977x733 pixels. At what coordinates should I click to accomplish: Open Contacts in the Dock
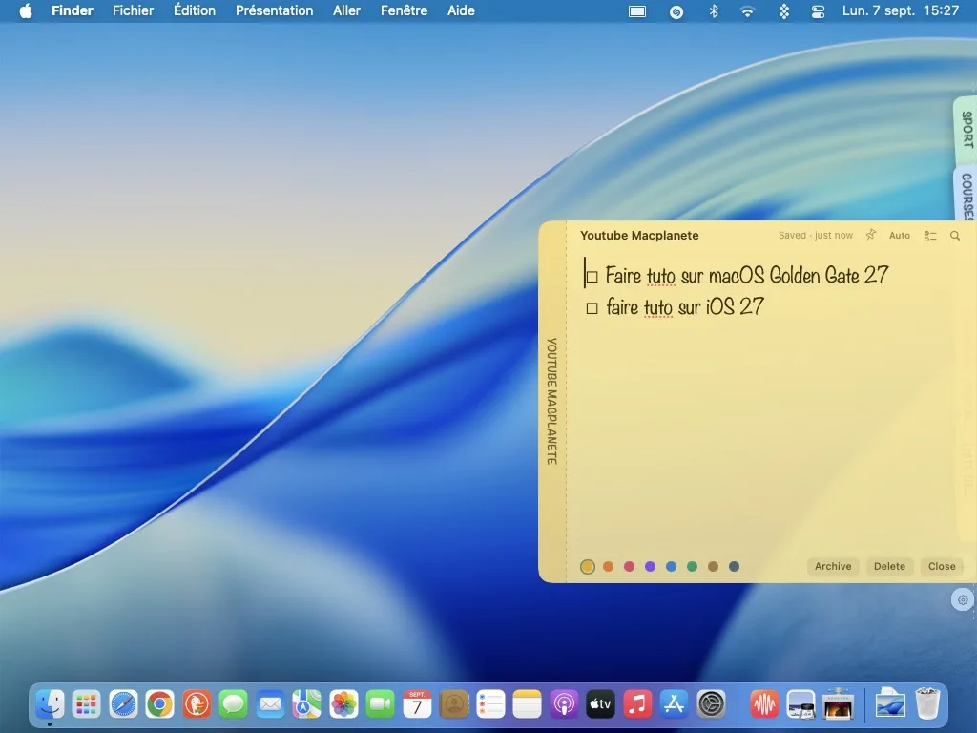[x=454, y=705]
